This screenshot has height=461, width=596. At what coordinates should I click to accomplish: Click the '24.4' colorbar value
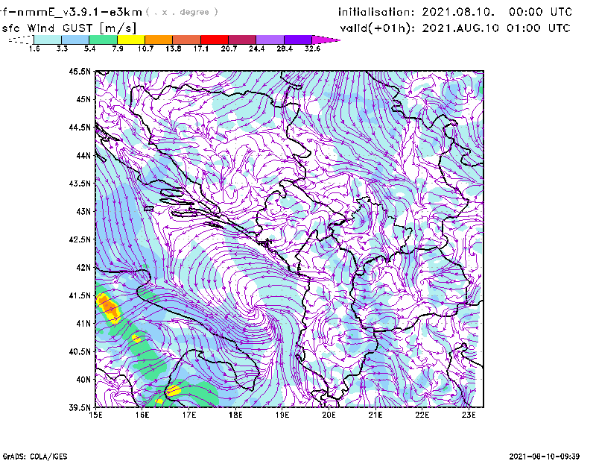(x=256, y=48)
